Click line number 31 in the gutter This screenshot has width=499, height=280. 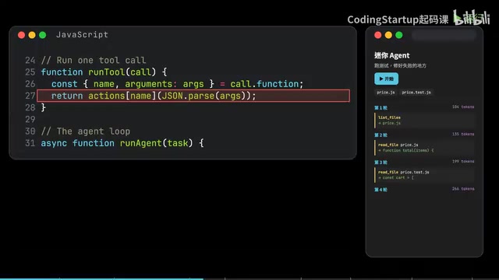(30, 143)
